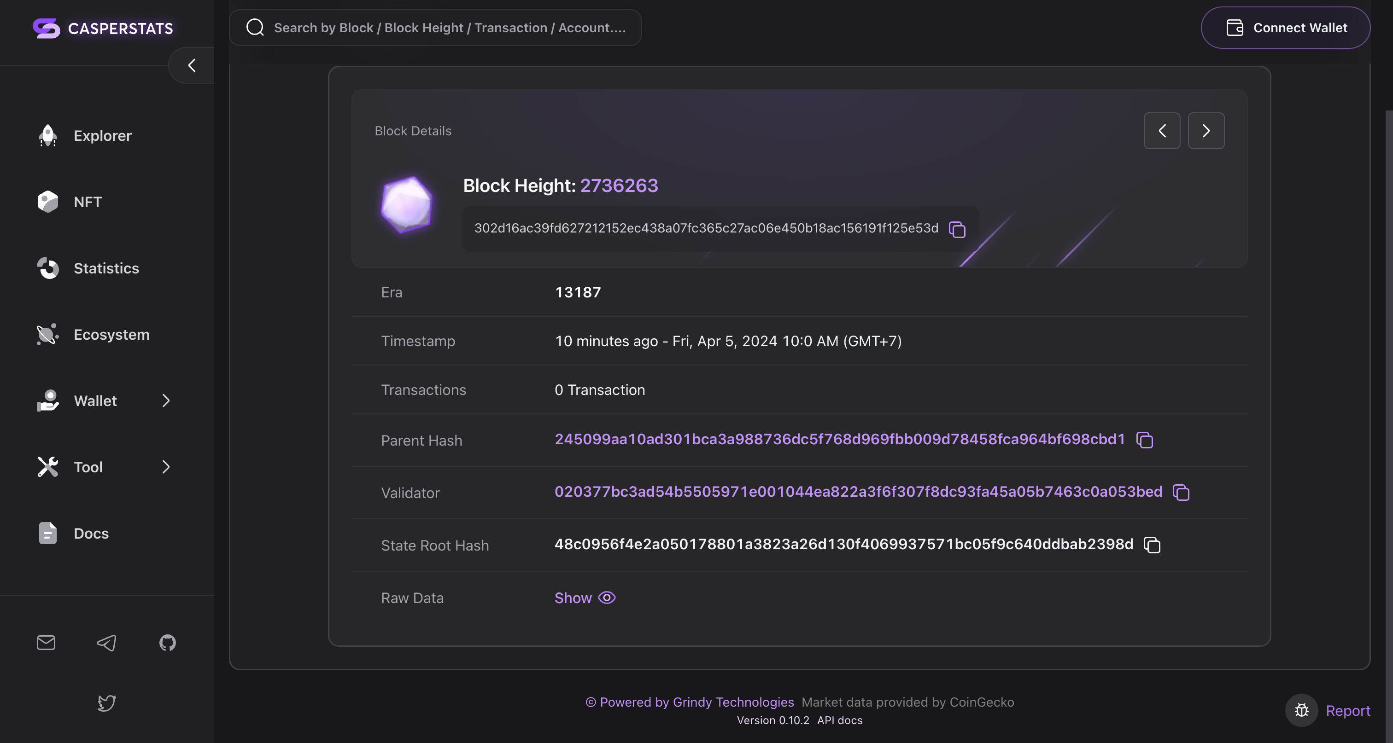
Task: Click the CasperStats logo
Action: 103,28
